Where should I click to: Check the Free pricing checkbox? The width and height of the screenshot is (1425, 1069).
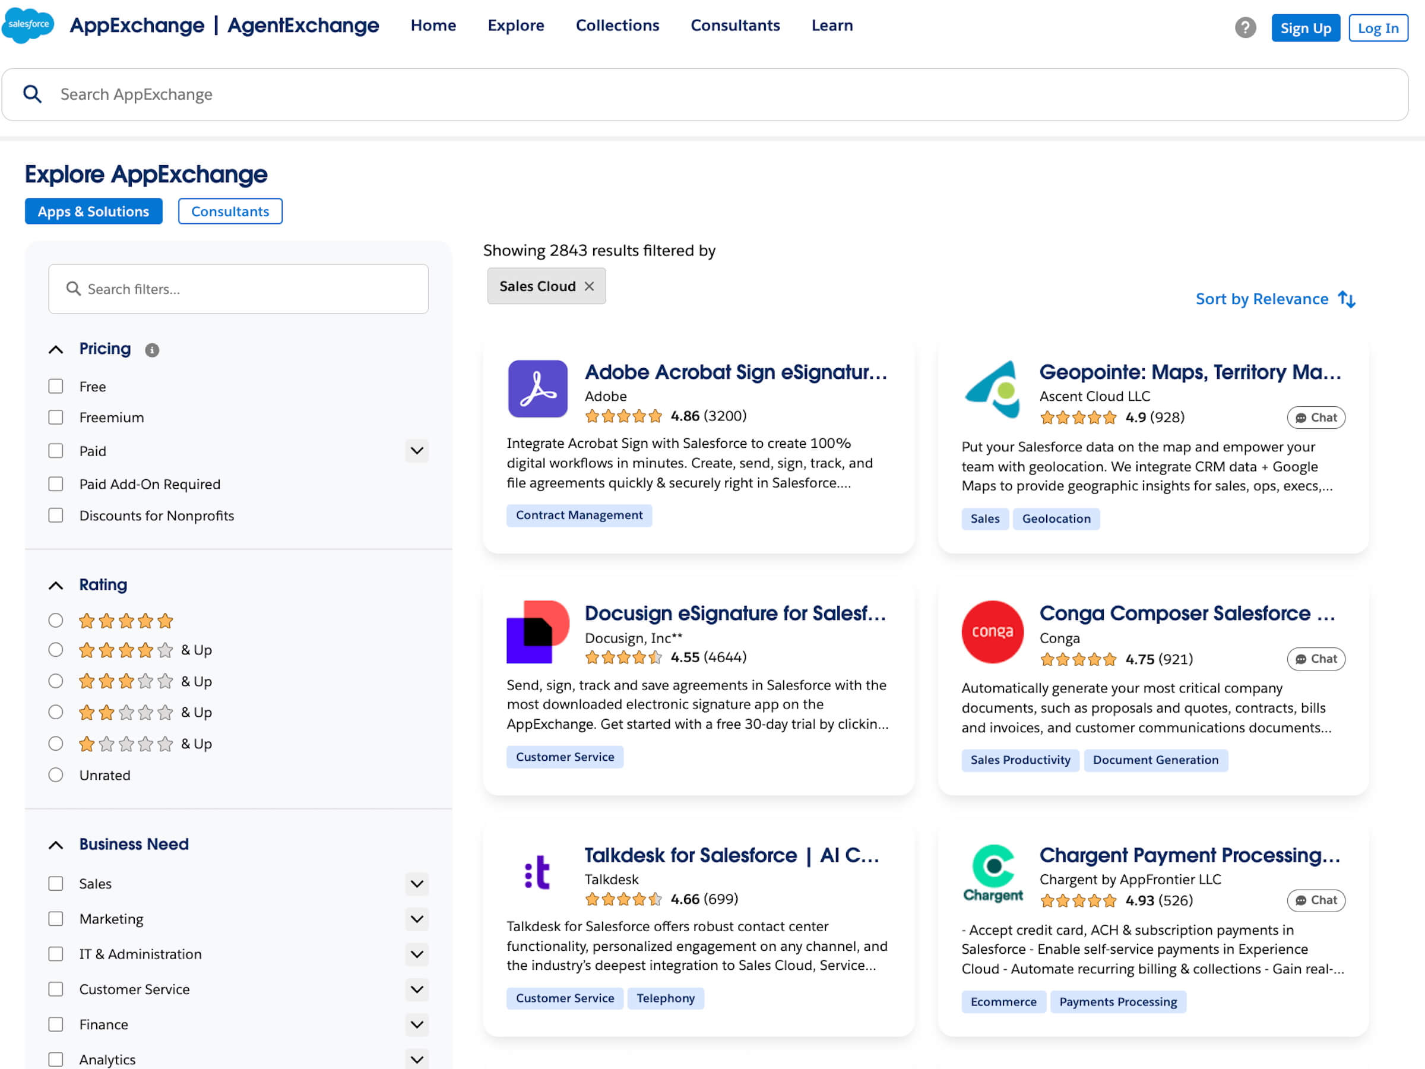pos(56,387)
